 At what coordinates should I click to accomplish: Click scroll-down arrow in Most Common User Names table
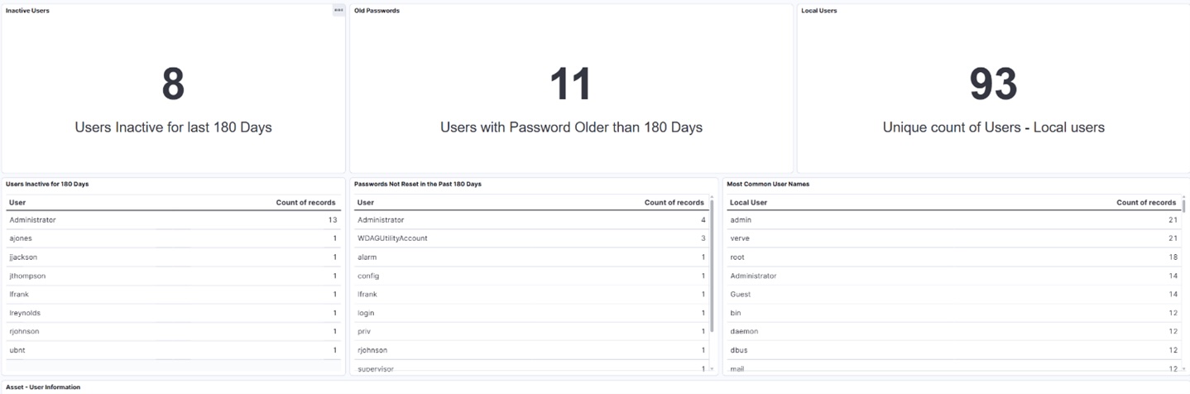[1183, 369]
